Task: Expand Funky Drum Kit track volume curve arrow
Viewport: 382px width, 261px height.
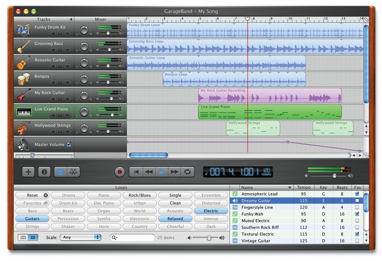Action: point(67,33)
